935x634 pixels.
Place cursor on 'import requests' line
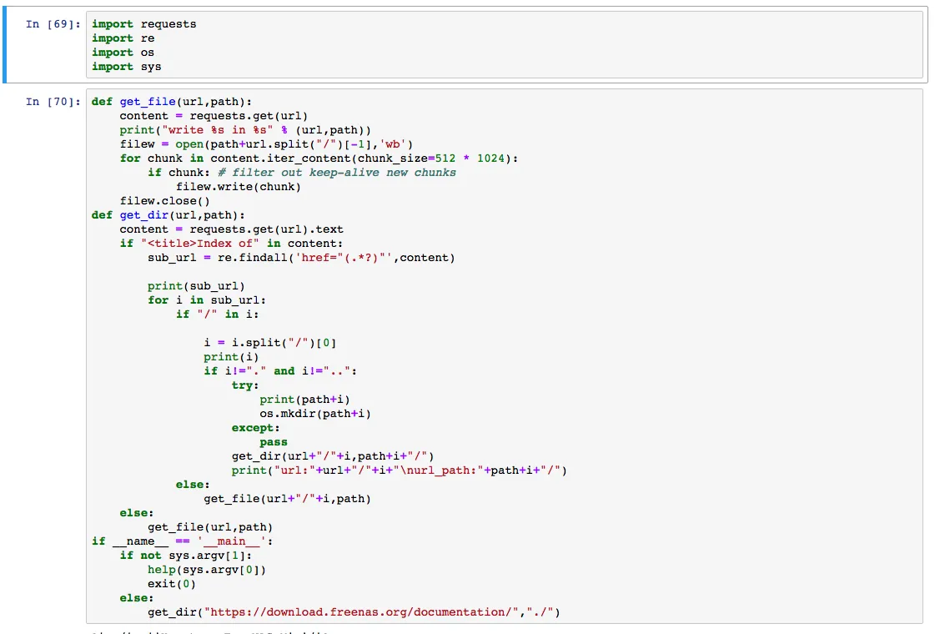143,24
